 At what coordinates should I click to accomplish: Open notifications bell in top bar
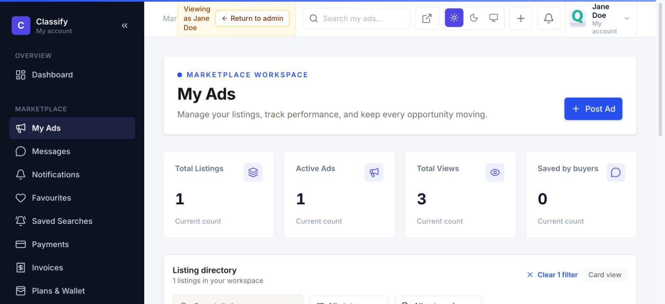549,19
